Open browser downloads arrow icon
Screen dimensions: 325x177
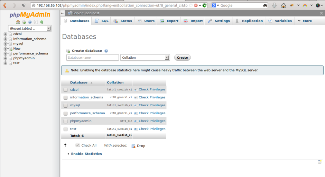pos(274,6)
